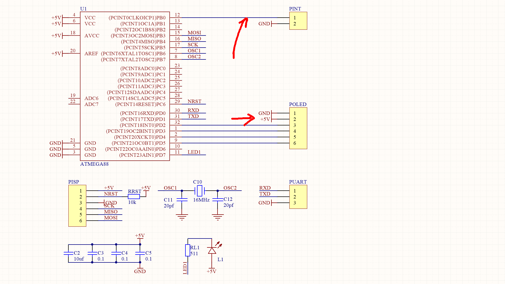This screenshot has width=505, height=284.
Task: Click the (PCINT6XTAL1TOSC1)PB6 pin name
Action: (x=133, y=53)
